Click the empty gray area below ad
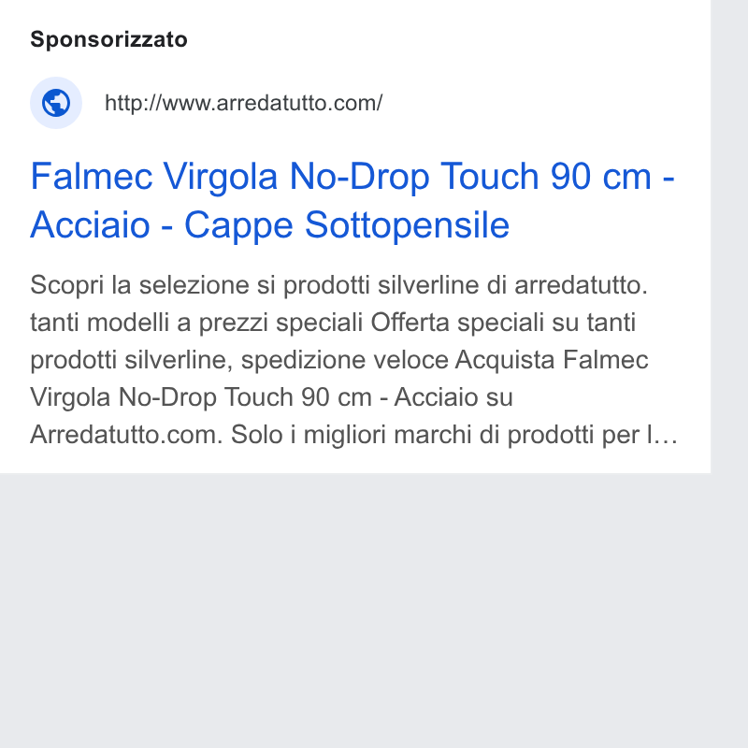This screenshot has height=748, width=748. pyautogui.click(x=355, y=611)
